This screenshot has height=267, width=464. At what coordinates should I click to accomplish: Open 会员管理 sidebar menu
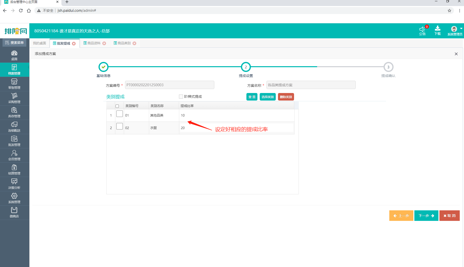pos(14,155)
